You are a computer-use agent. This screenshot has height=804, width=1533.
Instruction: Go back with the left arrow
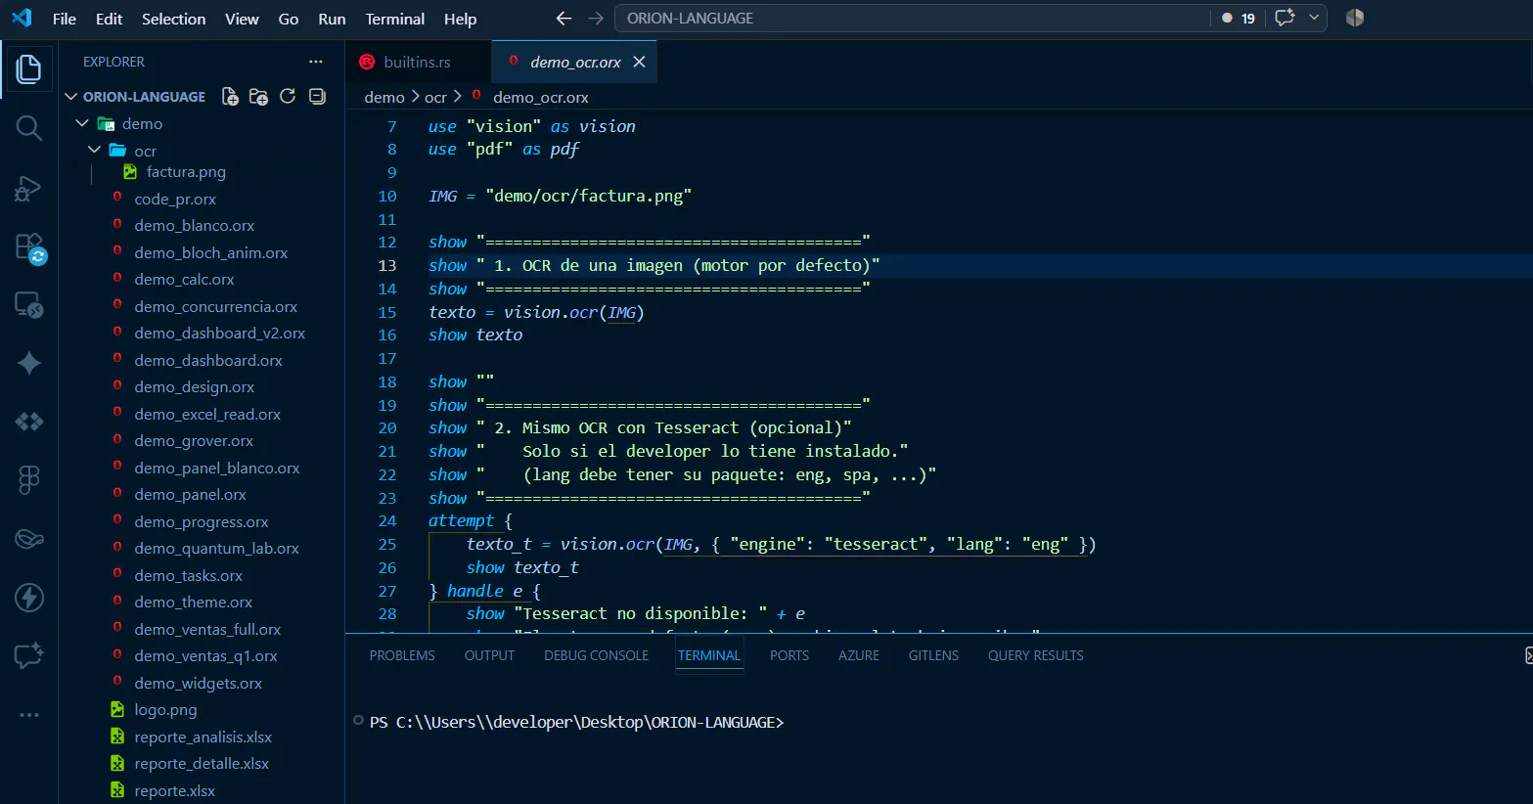pos(564,18)
